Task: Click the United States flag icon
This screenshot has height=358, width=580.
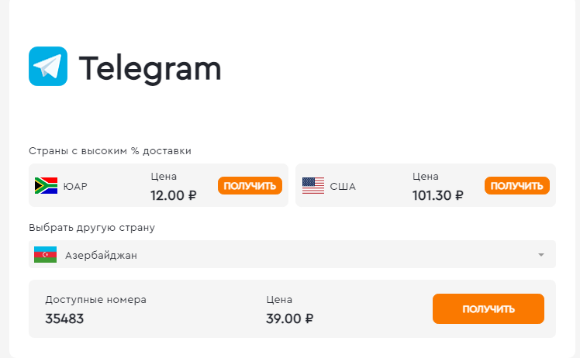Action: 313,186
